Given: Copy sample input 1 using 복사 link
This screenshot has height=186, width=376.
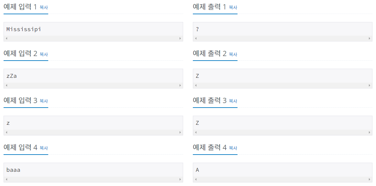Looking at the screenshot, I should [44, 7].
